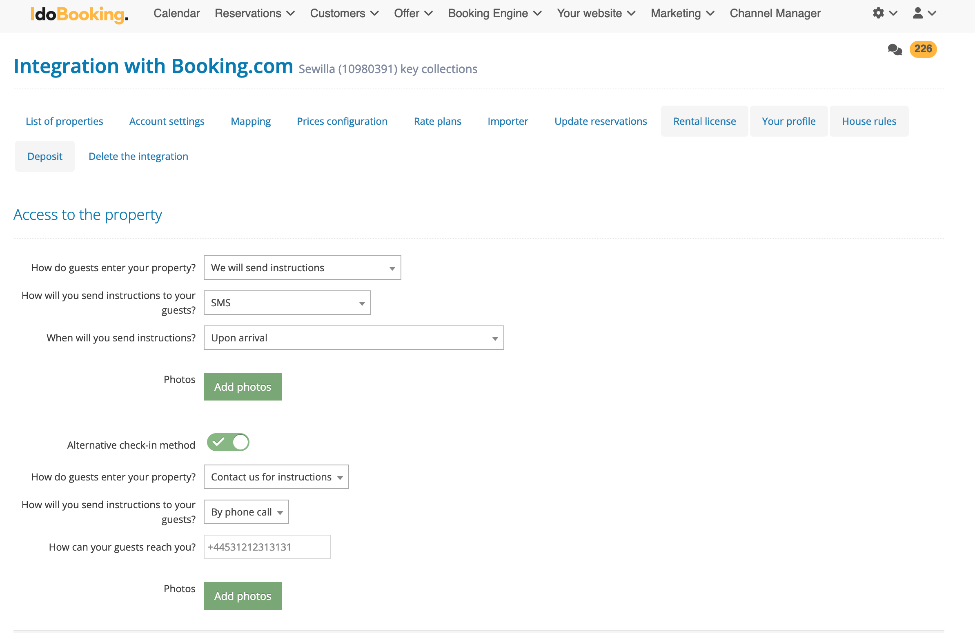Change the 'By phone call' dropdown
Viewport: 975px width, 633px height.
coord(246,512)
